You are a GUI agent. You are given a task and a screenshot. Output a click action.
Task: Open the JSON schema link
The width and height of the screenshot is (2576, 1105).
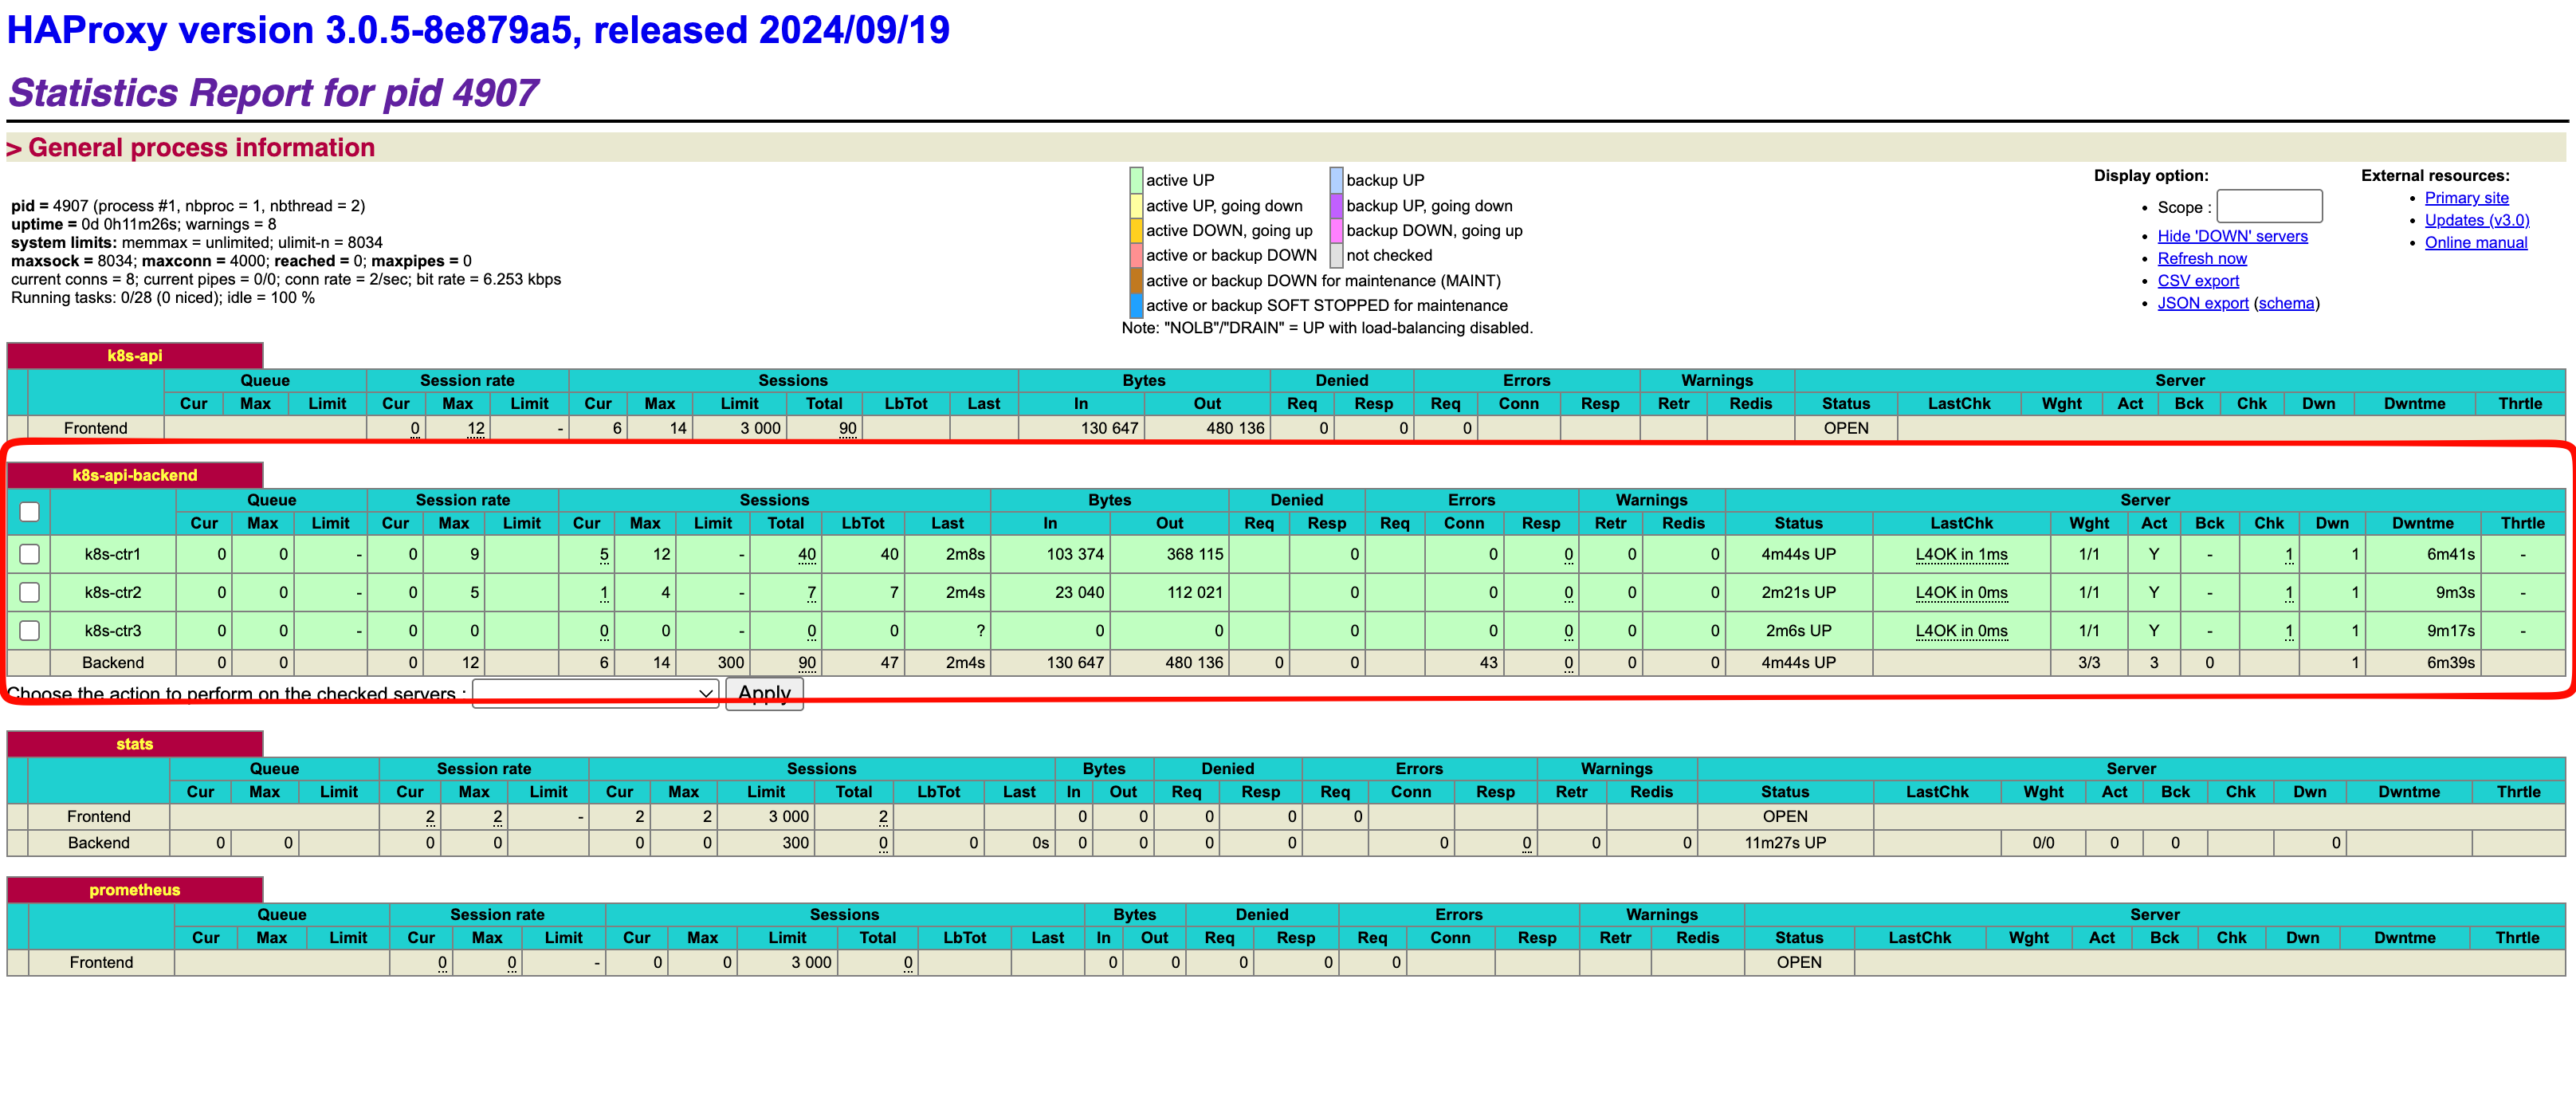coord(2285,303)
